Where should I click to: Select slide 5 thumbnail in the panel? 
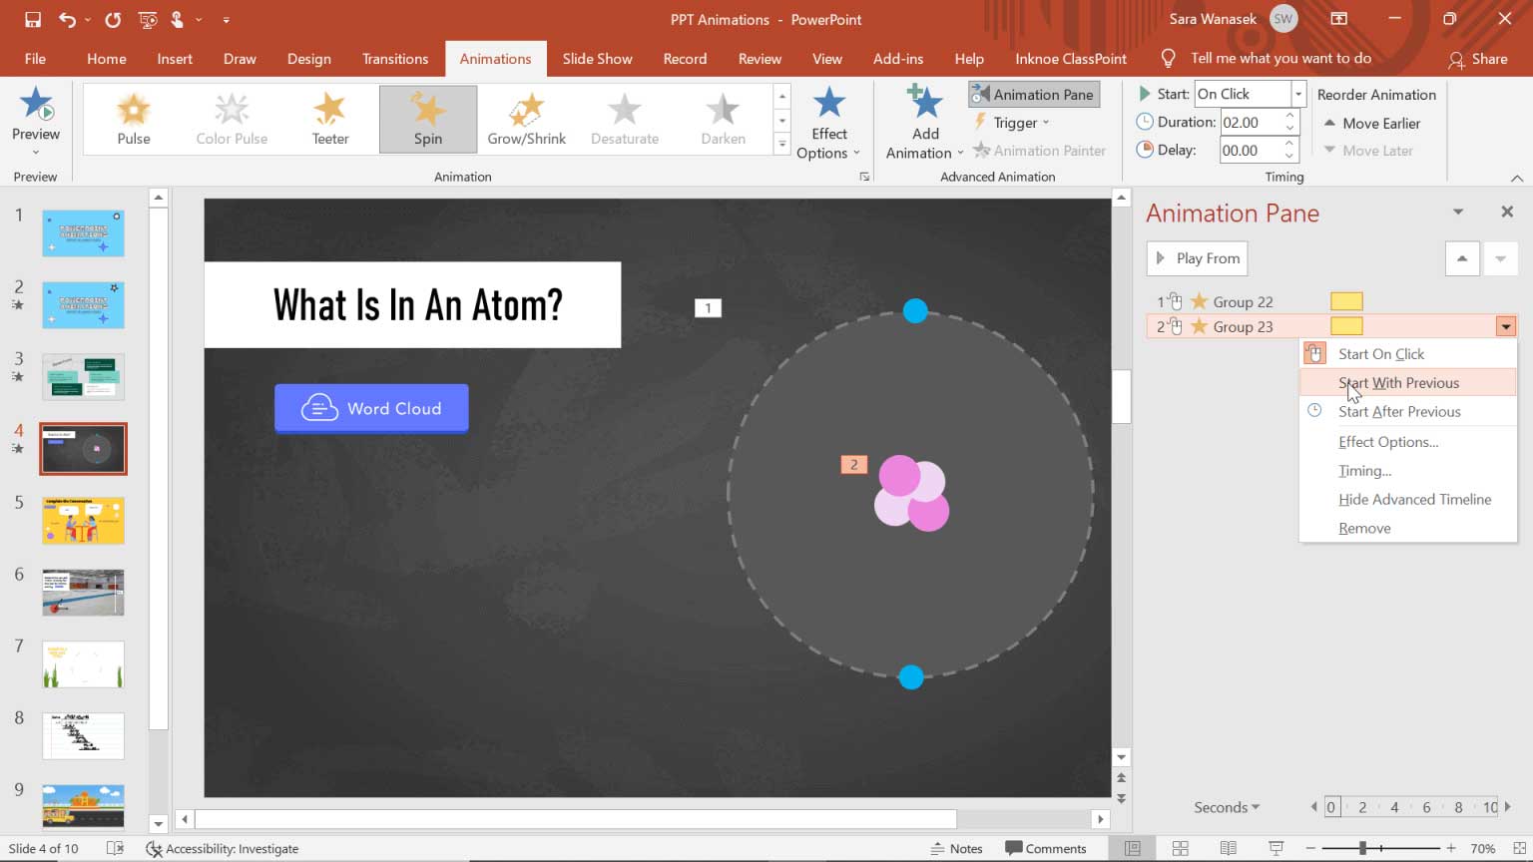(83, 520)
